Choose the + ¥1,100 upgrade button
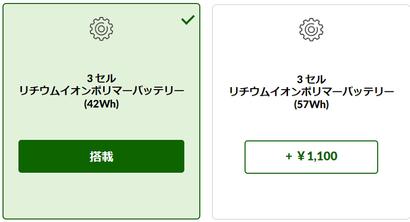 coord(311,157)
